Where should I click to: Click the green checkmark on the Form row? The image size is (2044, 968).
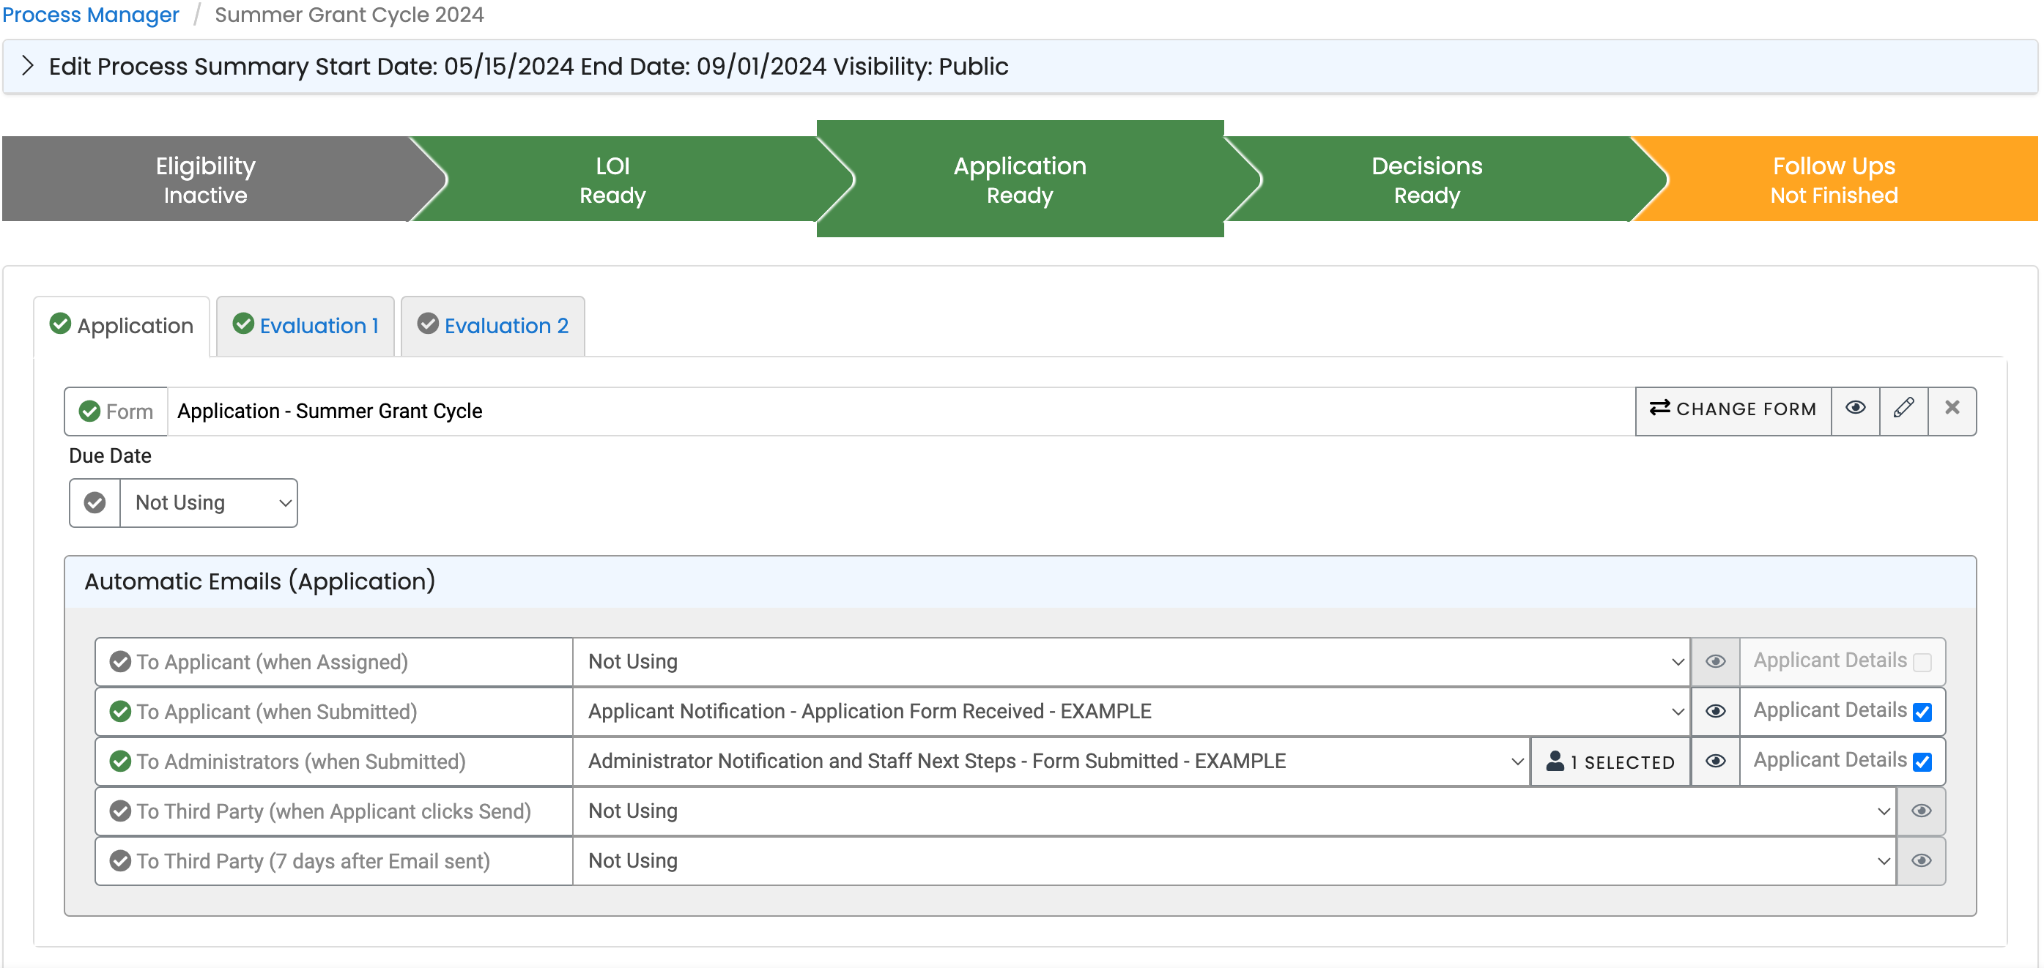(89, 411)
